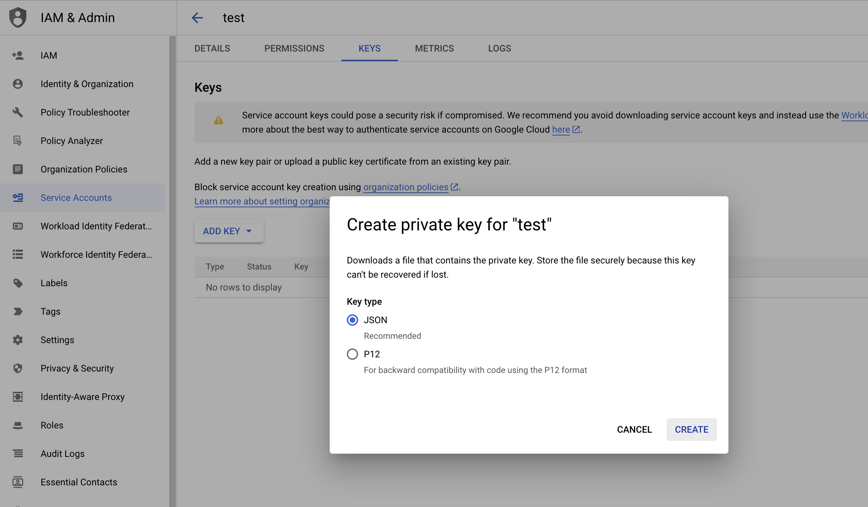This screenshot has height=507, width=868.
Task: Click the Privacy & Security shield icon
Action: (18, 368)
